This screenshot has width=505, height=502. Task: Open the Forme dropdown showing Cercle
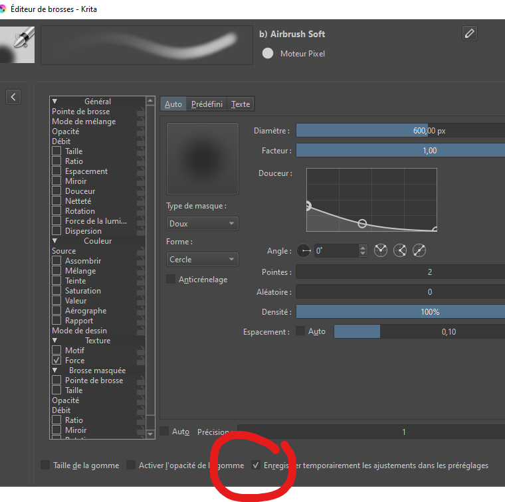click(x=202, y=260)
